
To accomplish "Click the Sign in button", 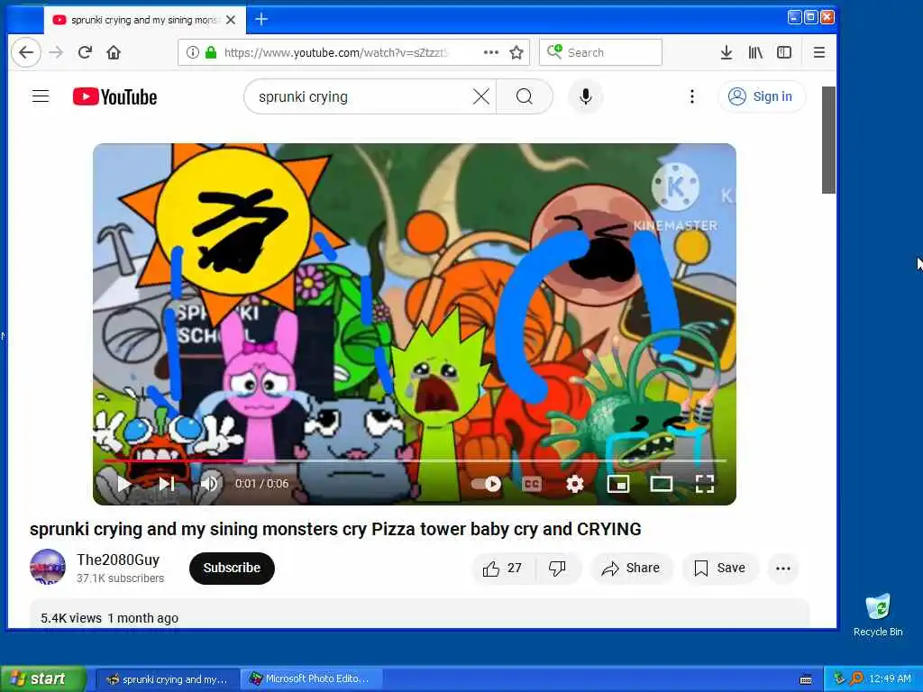I will 761,96.
